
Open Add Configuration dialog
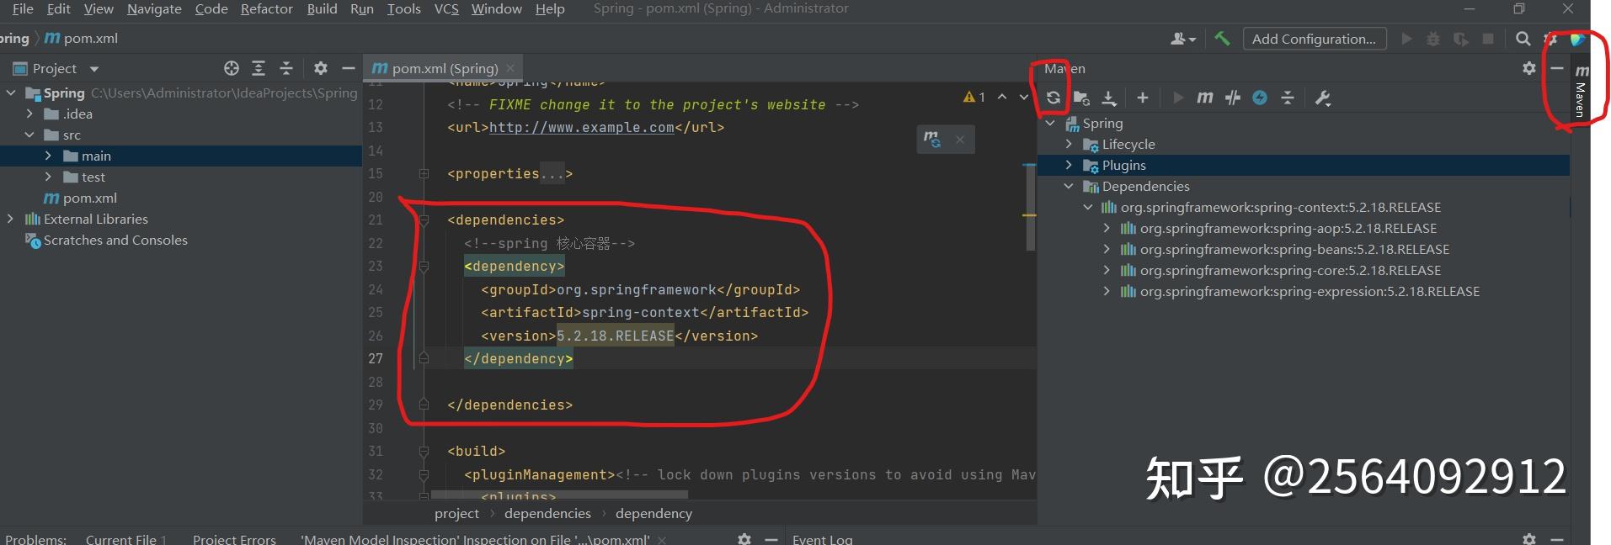click(x=1314, y=39)
